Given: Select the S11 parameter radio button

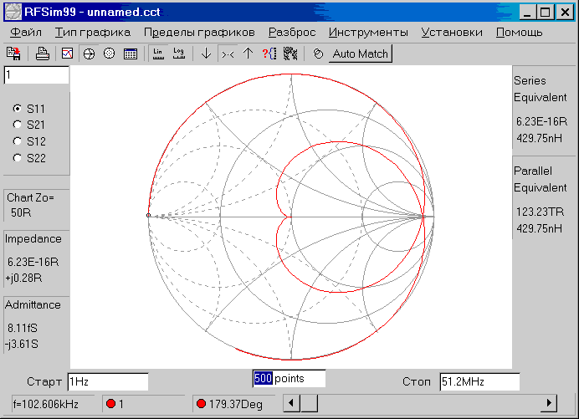Looking at the screenshot, I should (17, 109).
